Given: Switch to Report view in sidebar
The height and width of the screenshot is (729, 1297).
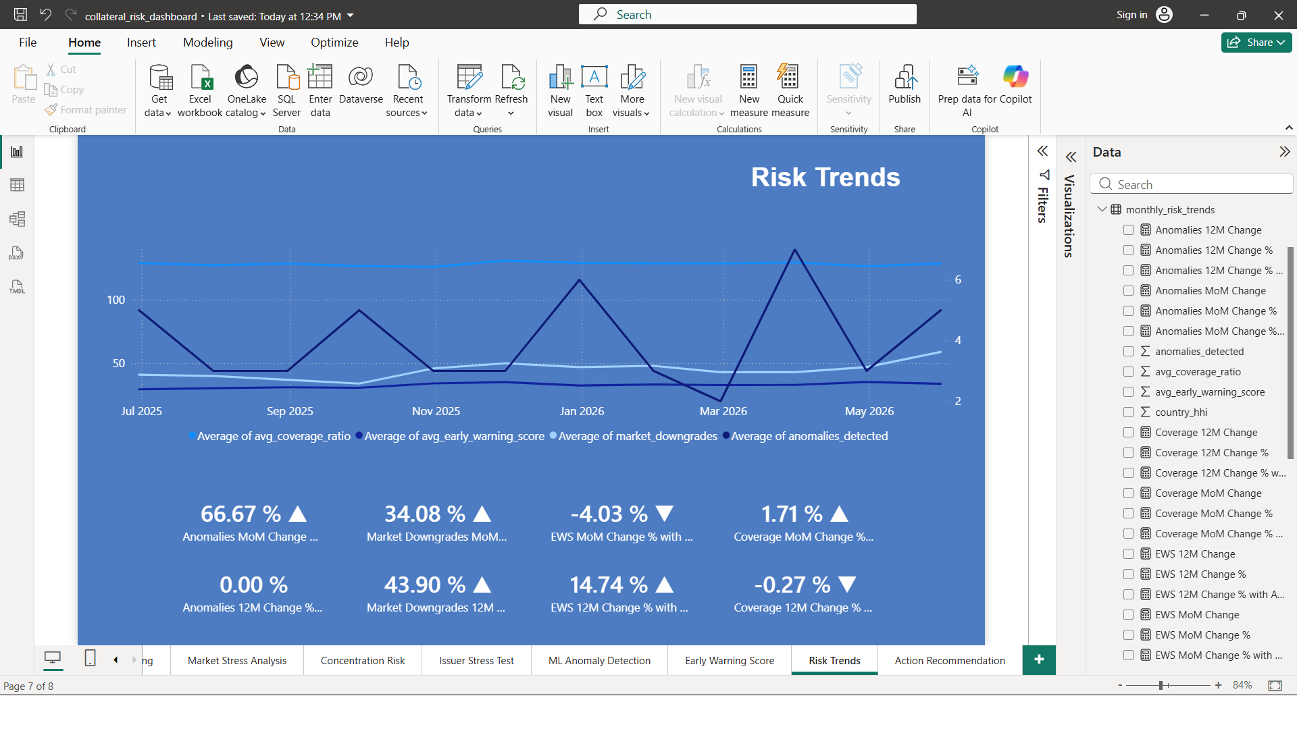Looking at the screenshot, I should (18, 152).
